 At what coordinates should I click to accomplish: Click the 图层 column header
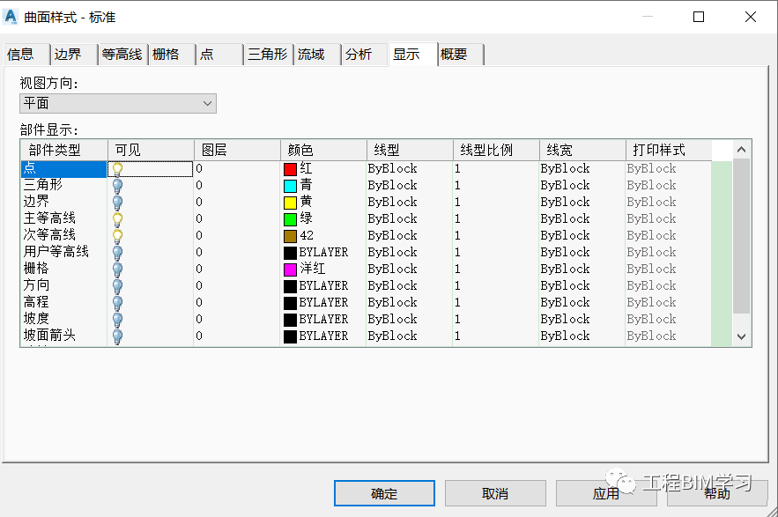pos(237,150)
